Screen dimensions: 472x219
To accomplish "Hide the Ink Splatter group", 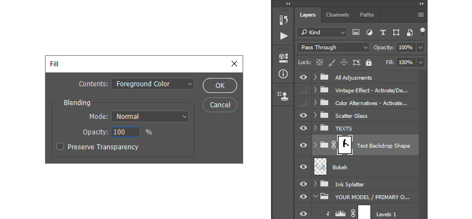I will (x=303, y=184).
